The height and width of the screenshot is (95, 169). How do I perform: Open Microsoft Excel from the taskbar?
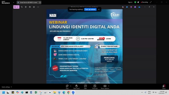coord(36,92)
